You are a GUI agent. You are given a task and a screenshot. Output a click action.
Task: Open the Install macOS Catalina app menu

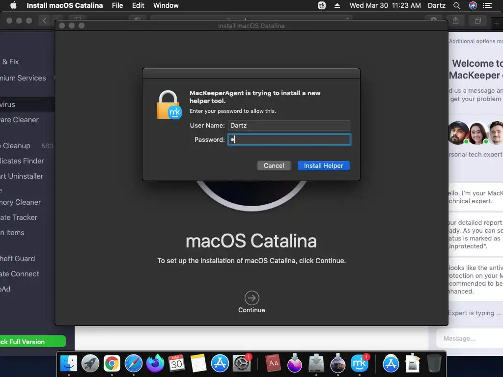pos(64,5)
